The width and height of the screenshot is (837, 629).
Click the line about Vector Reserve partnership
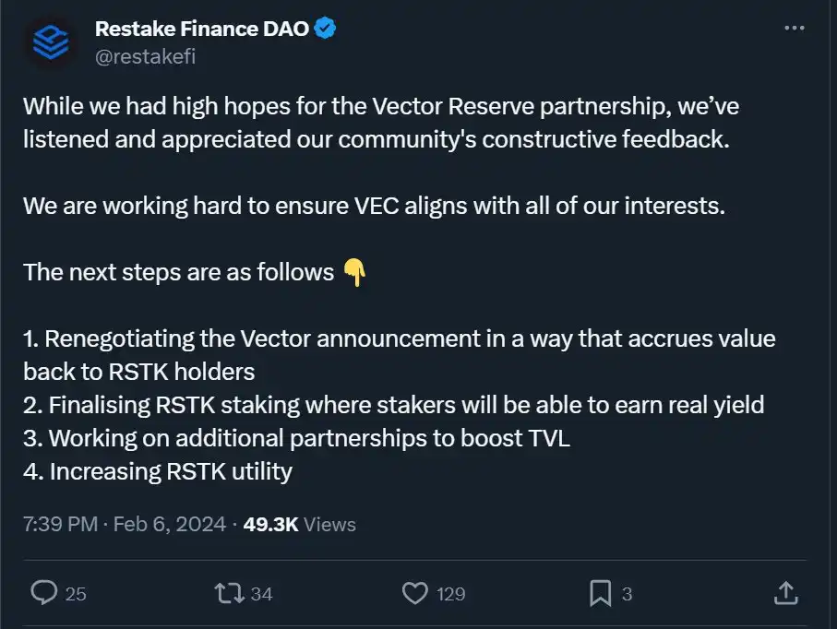point(381,106)
